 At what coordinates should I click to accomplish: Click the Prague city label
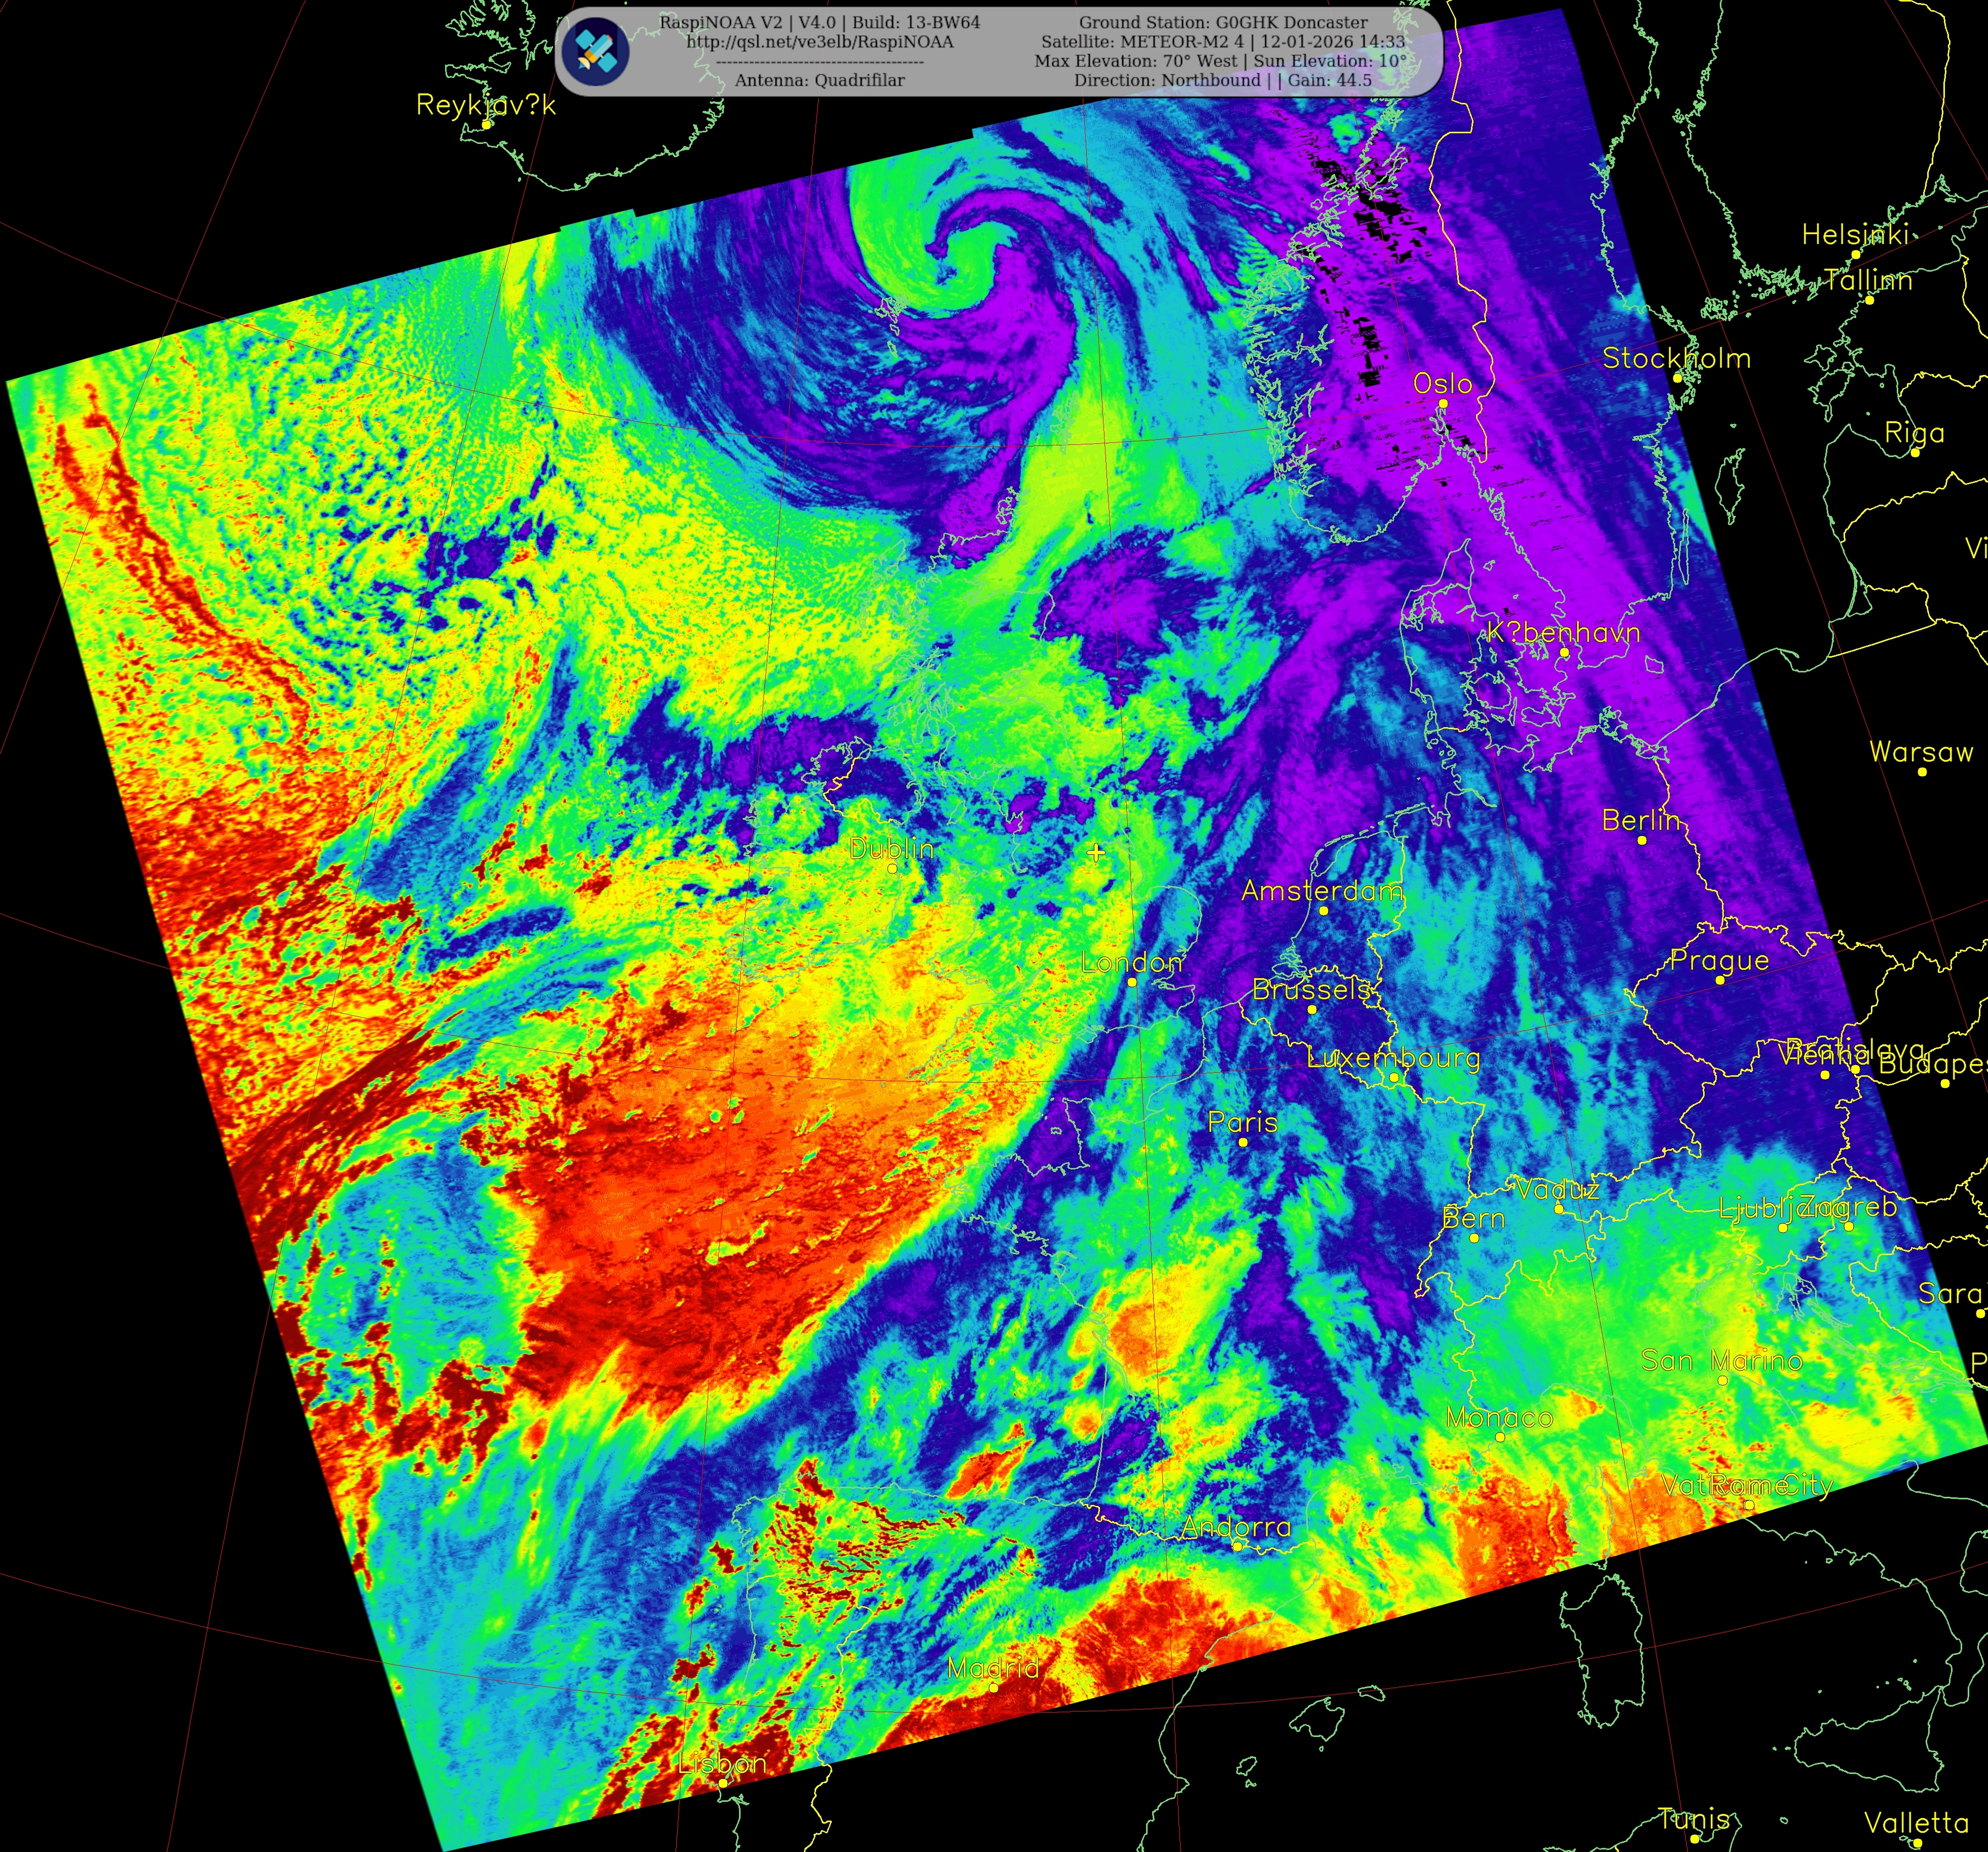1719,961
